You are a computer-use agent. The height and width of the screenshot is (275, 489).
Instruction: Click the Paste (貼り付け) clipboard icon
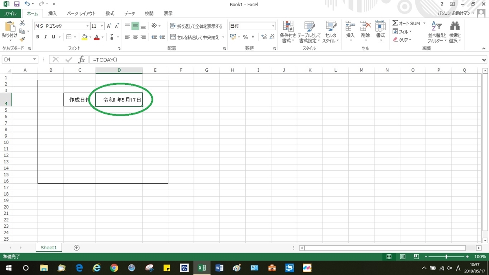9,27
